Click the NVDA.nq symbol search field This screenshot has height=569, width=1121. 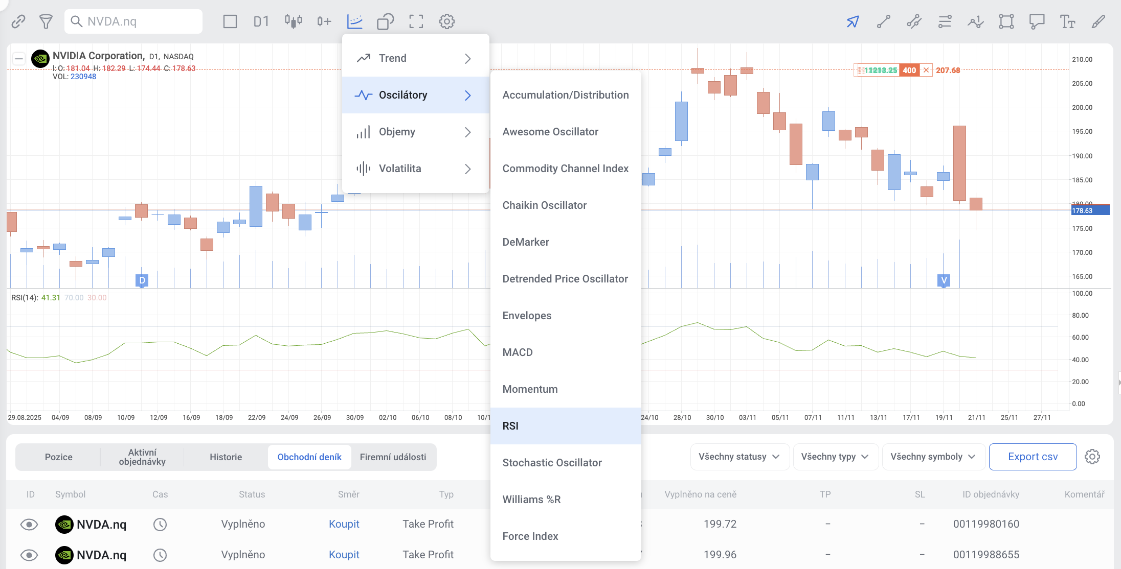[x=134, y=21]
